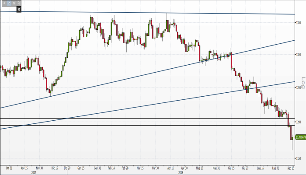
Task: Click the 1300 price axis label
Action: click(x=299, y=55)
